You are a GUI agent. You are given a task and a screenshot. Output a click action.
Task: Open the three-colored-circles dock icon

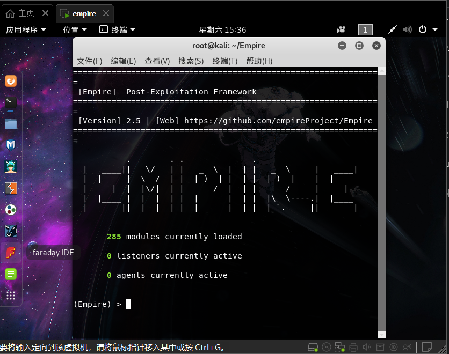pos(11,210)
